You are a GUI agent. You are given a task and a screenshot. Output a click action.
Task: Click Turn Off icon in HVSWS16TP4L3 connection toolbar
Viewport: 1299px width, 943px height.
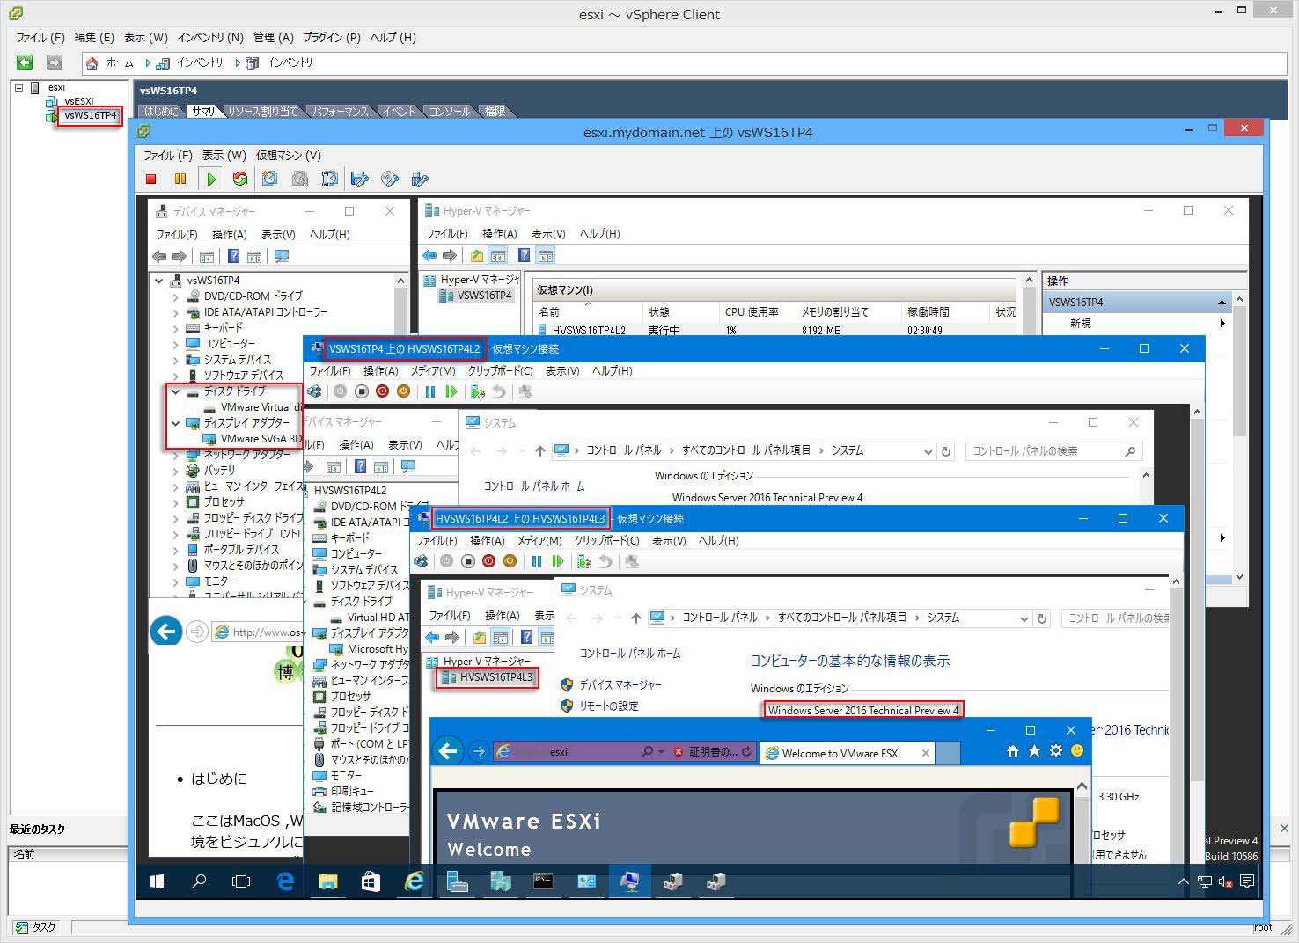pos(468,561)
